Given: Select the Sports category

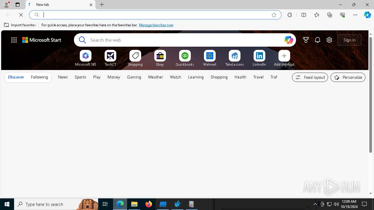Looking at the screenshot, I should click(80, 77).
